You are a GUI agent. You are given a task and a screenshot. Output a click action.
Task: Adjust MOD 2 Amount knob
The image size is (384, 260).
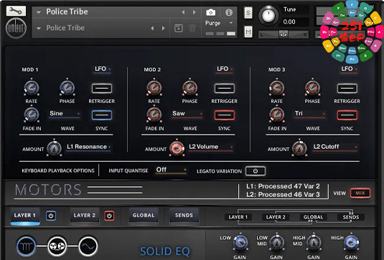point(177,148)
